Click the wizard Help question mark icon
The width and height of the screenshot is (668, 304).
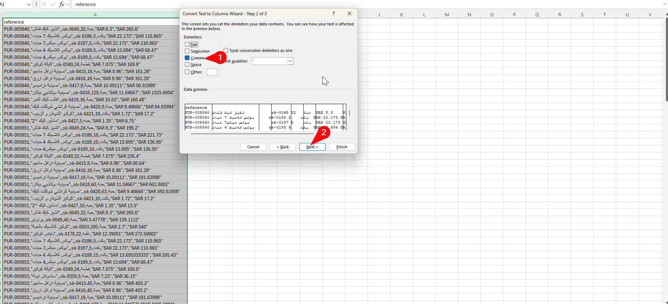point(333,13)
